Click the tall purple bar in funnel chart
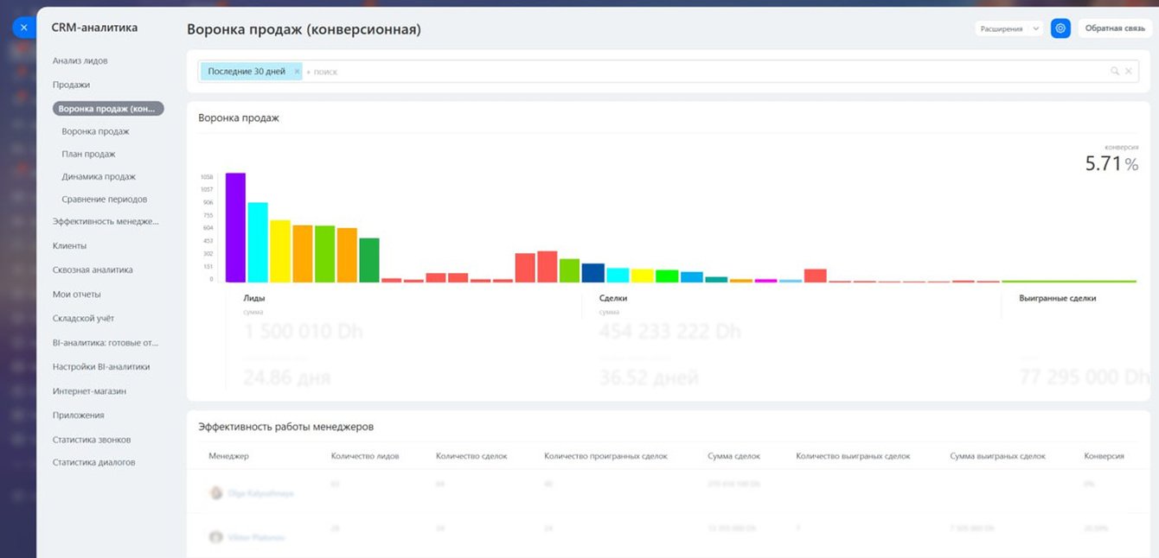This screenshot has height=558, width=1159. coord(235,227)
